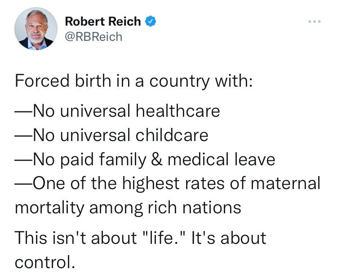
Task: Click the "One of the highest rates" line
Action: click(168, 184)
